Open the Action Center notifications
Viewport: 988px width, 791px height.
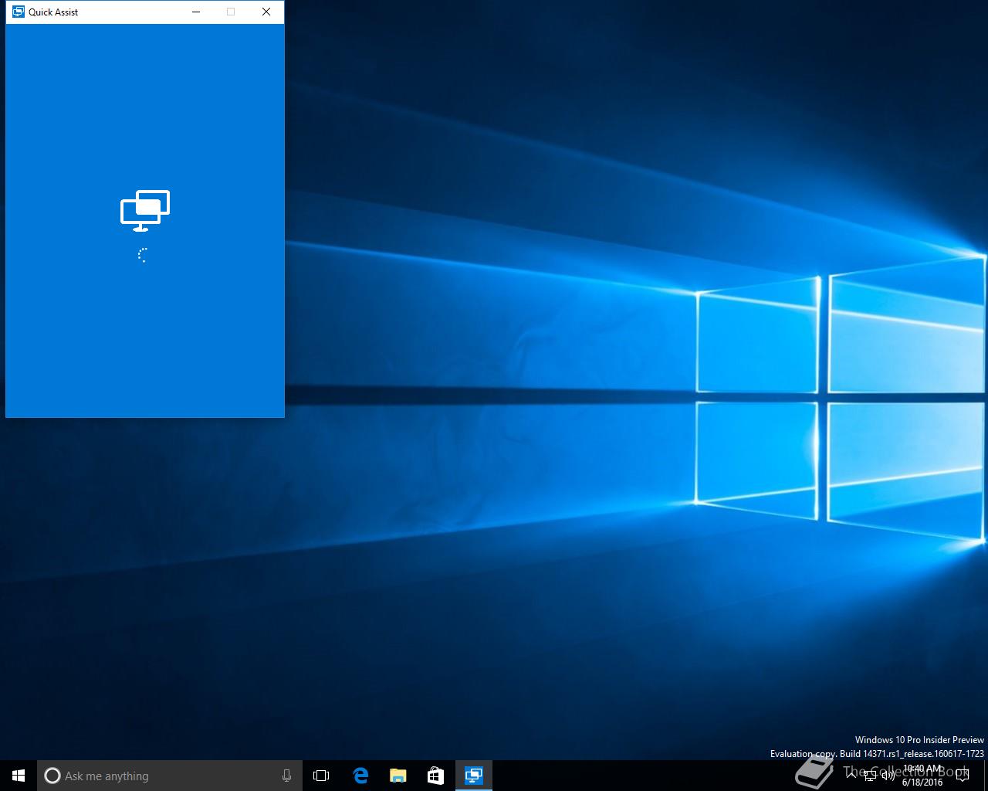coord(962,776)
